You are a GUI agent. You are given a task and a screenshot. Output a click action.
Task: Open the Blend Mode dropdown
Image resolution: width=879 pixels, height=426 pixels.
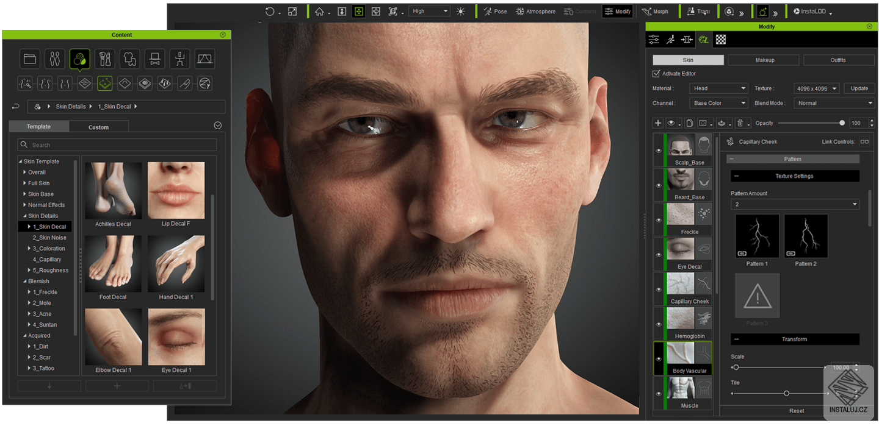point(834,102)
